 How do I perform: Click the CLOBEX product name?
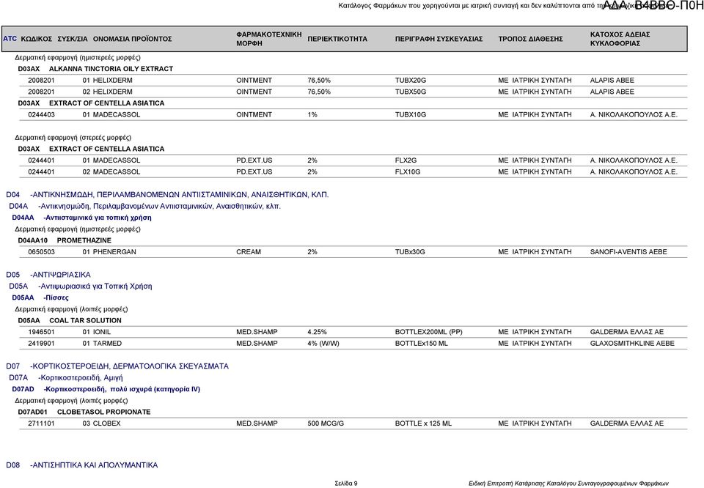click(x=106, y=424)
